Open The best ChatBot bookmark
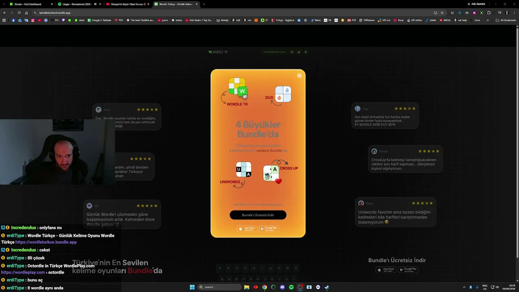 coord(140,20)
